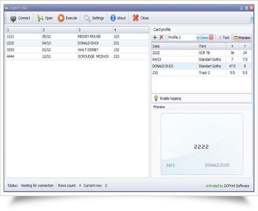Delete row with red X icon
This screenshot has width=258, height=211.
coord(162,38)
